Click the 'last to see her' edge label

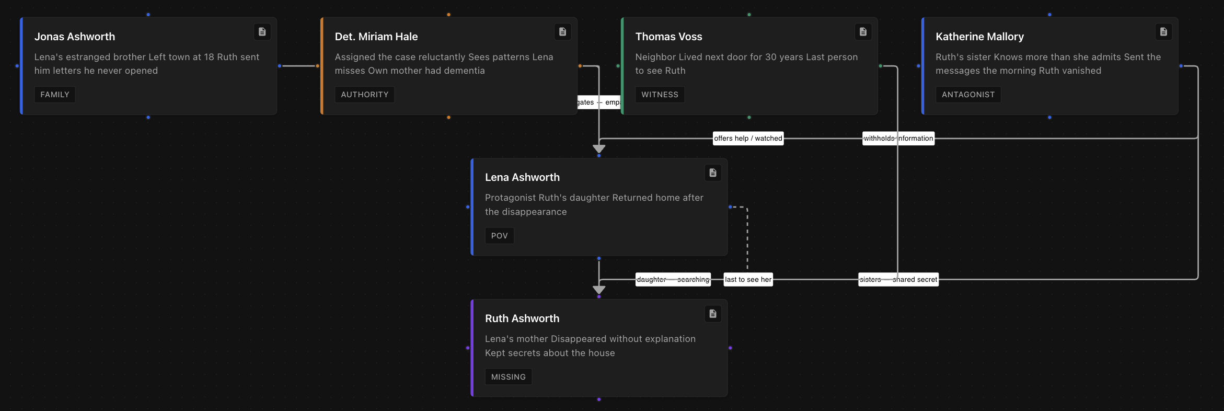[x=748, y=280]
